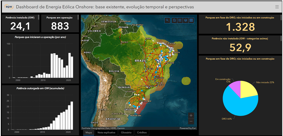
Task: Switch to the Mapa tab
Action: click(x=89, y=133)
